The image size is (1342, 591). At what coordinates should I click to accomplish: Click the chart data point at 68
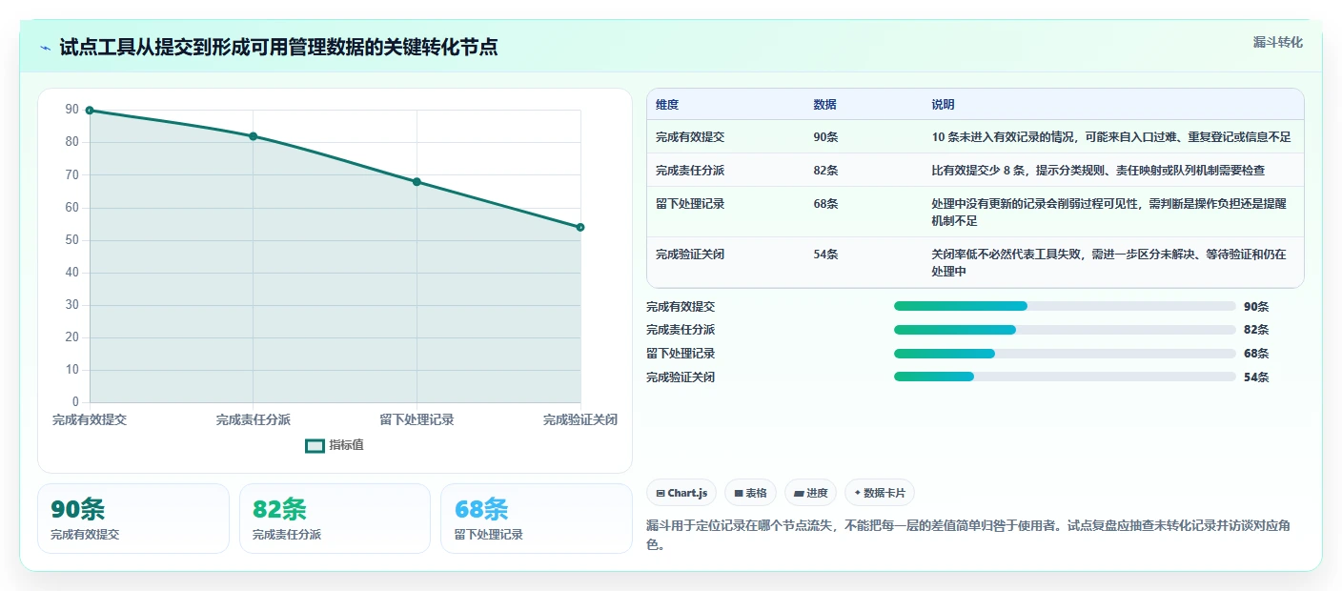tap(417, 182)
